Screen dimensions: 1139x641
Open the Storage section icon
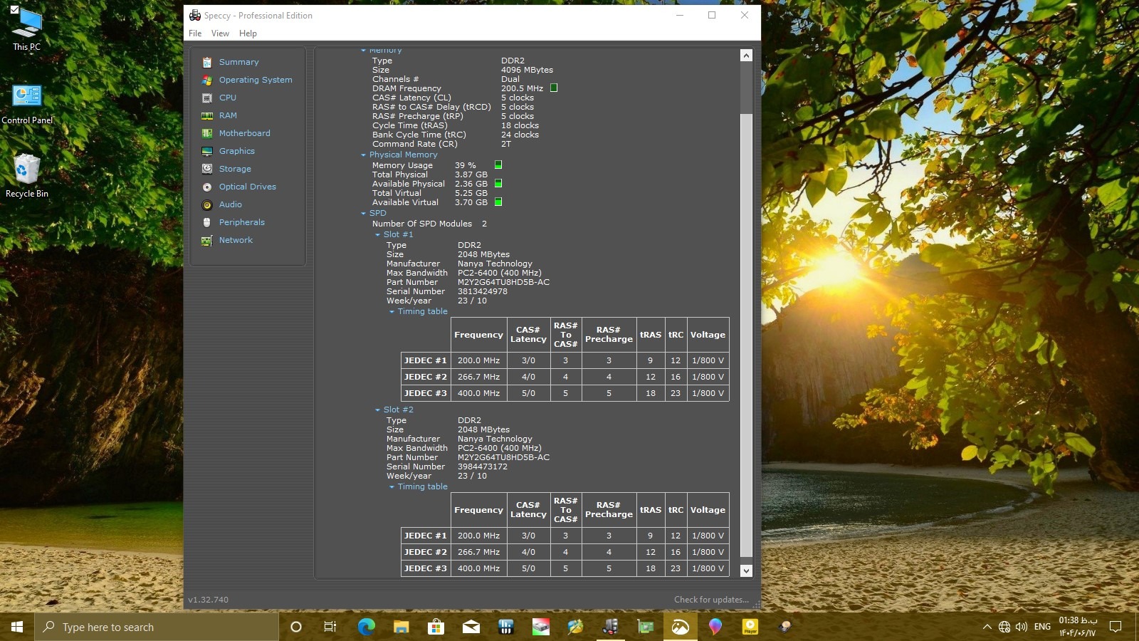pyautogui.click(x=207, y=169)
